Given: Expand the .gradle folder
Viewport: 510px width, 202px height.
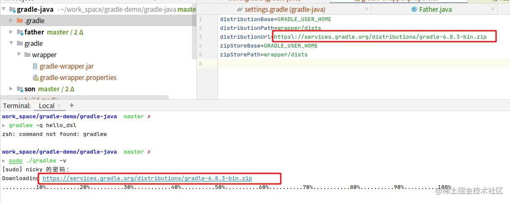Looking at the screenshot, I should click(x=12, y=21).
